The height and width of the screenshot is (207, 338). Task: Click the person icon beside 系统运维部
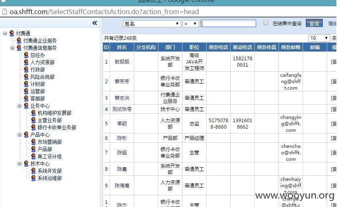pyautogui.click(x=33, y=178)
